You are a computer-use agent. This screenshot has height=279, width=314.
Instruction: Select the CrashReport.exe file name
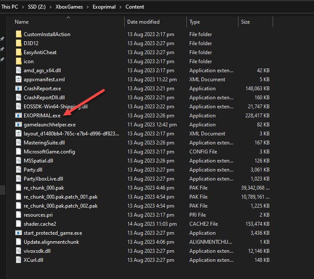coord(42,89)
